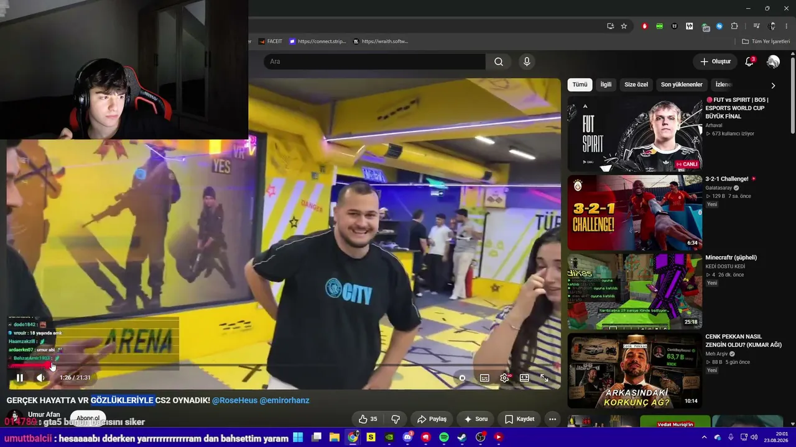The width and height of the screenshot is (796, 447).
Task: Dislike the video thumbs-down button
Action: pos(396,419)
